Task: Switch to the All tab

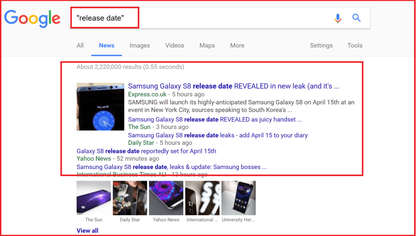Action: (80, 46)
